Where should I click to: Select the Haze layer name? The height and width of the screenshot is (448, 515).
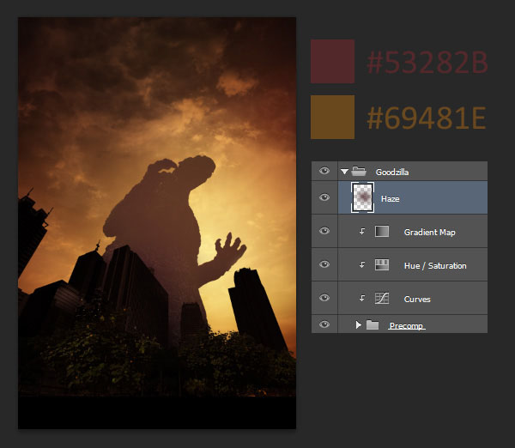coord(391,199)
